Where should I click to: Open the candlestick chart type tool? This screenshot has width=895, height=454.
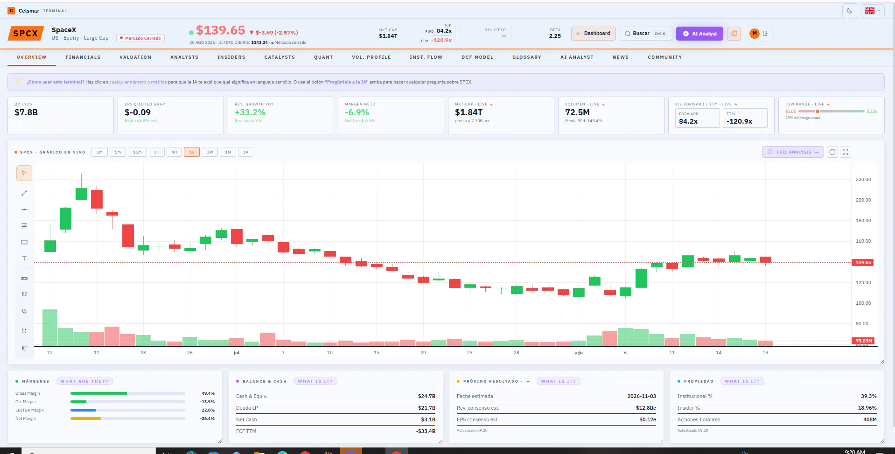pos(24,331)
